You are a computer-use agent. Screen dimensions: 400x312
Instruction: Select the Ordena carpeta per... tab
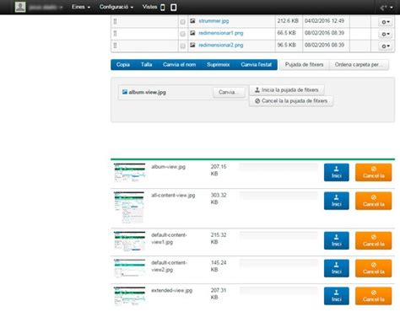(x=359, y=65)
